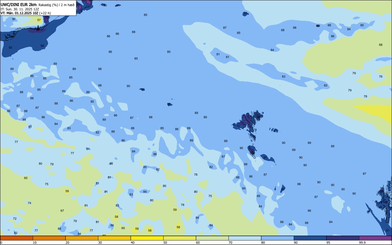
Task: Click the amber 20–30 legend swatch
Action: [x=82, y=238]
